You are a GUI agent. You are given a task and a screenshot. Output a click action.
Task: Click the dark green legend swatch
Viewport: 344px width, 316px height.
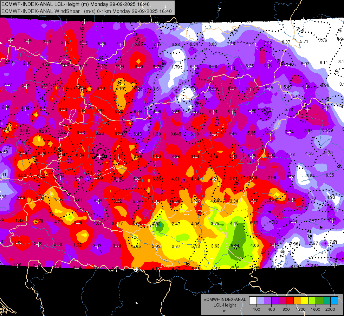(x=319, y=300)
